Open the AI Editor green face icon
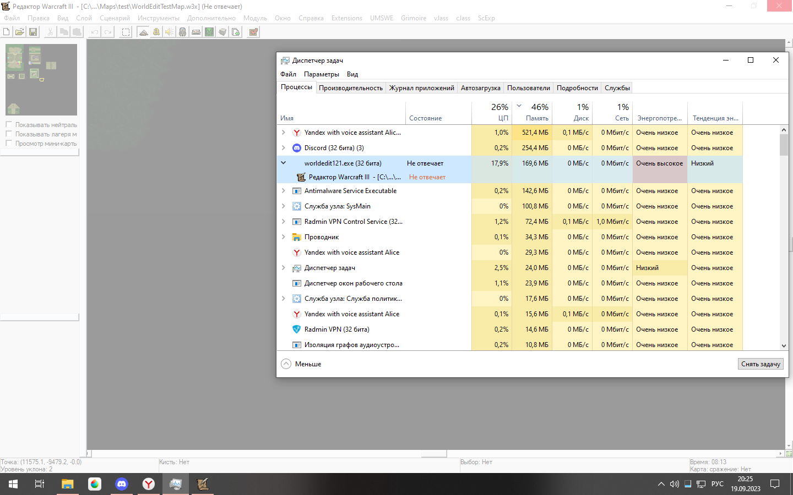This screenshot has width=793, height=495. click(x=209, y=32)
